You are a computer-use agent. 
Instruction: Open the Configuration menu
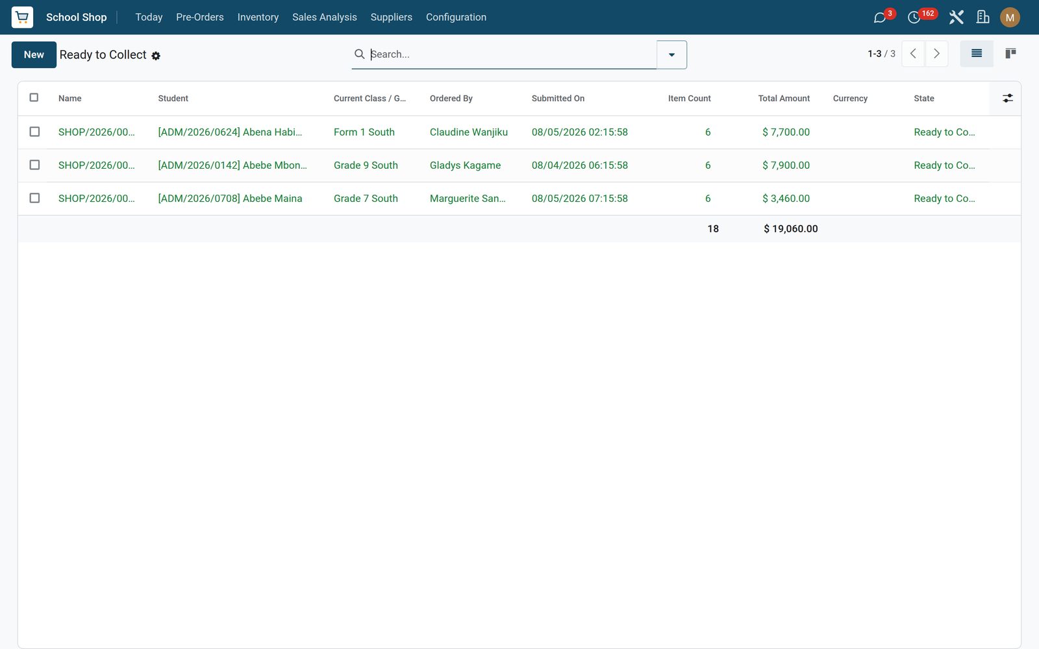coord(456,18)
